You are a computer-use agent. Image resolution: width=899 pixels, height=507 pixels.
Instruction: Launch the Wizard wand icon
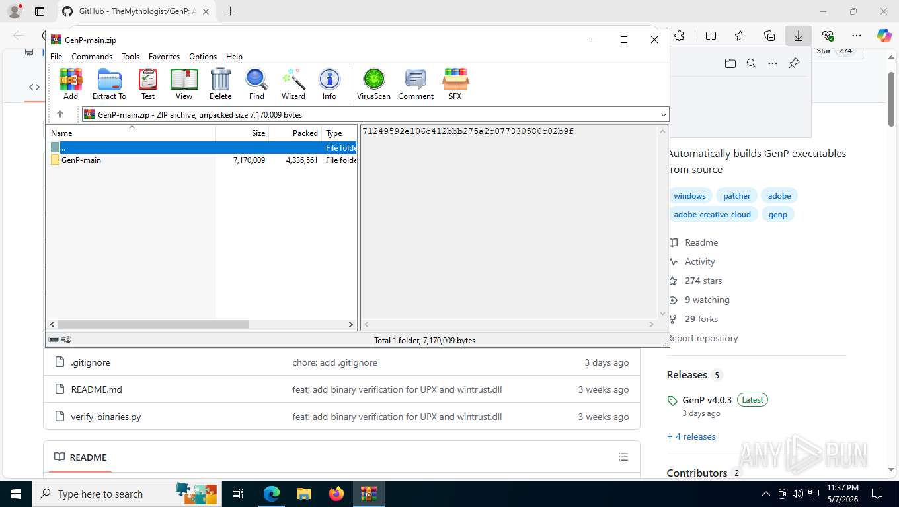click(x=293, y=84)
